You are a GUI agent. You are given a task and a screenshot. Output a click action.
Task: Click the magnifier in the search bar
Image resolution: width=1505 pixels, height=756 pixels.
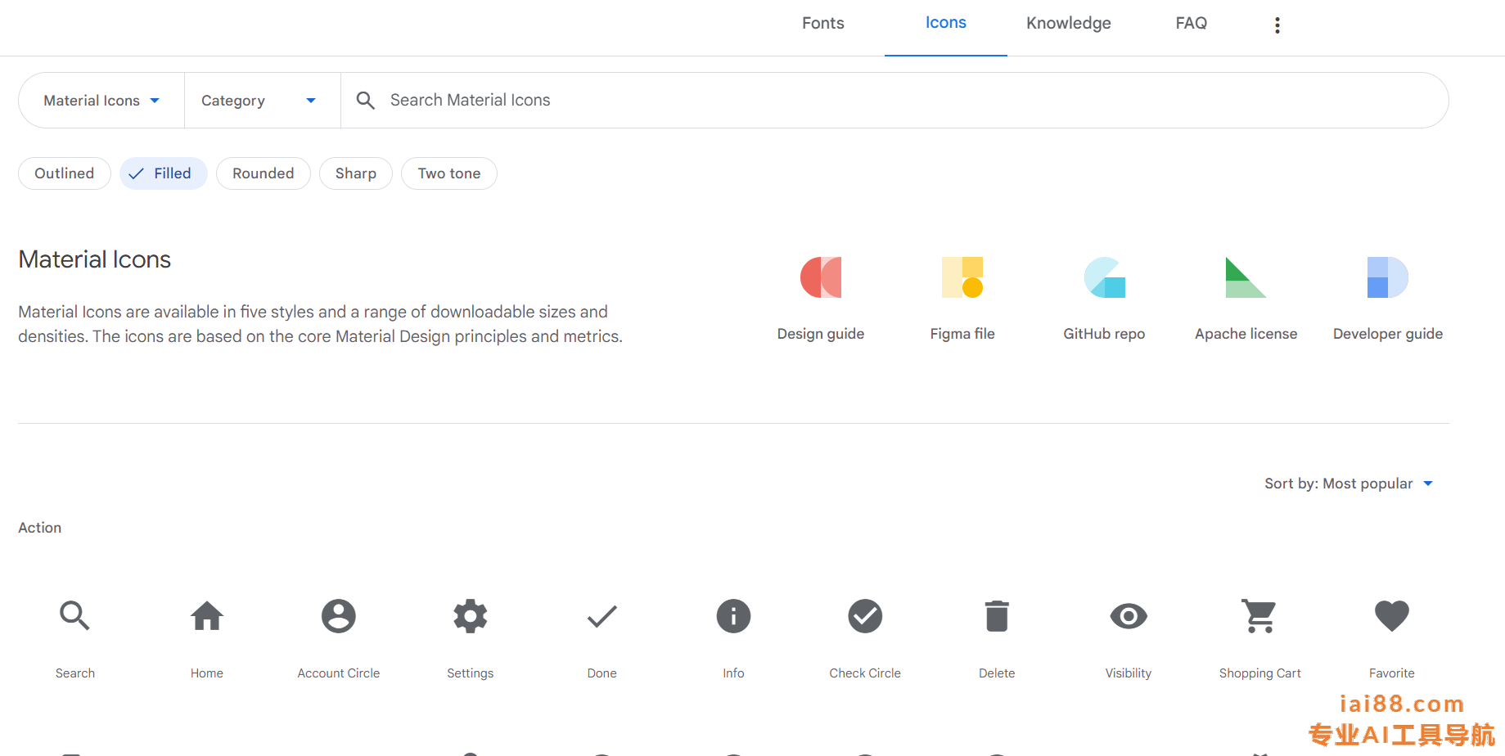[x=366, y=101]
